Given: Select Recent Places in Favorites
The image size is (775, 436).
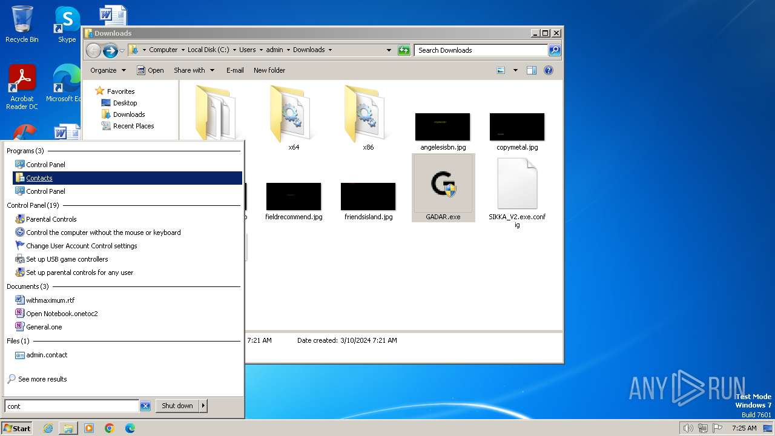Looking at the screenshot, I should pos(133,126).
